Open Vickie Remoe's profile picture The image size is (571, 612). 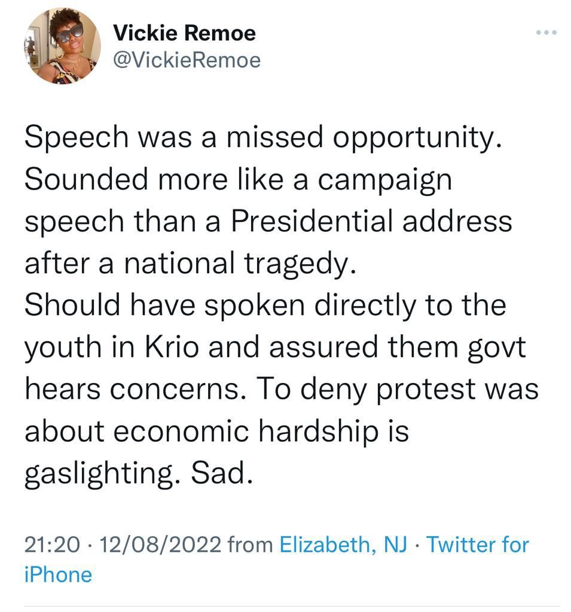click(62, 46)
